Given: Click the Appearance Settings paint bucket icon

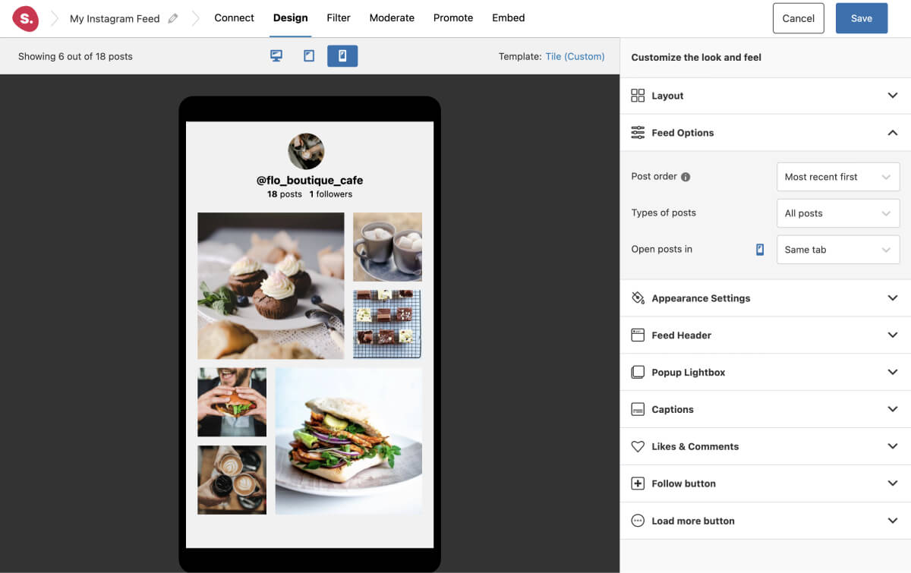Looking at the screenshot, I should pos(638,298).
